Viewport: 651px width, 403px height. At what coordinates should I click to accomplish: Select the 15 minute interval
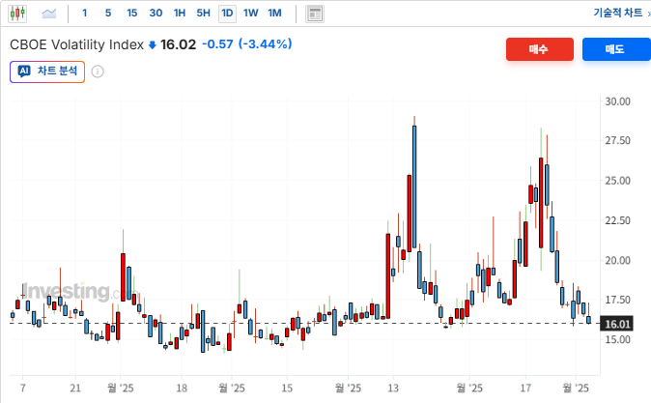click(x=132, y=14)
